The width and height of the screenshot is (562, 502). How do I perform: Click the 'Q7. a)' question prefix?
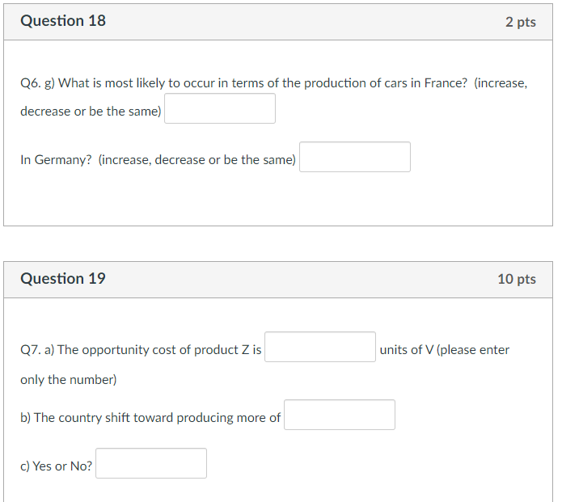(37, 350)
